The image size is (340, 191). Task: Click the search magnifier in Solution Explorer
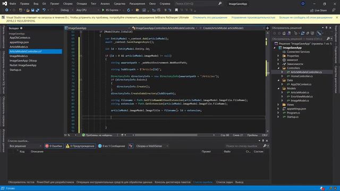pyautogui.click(x=328, y=39)
